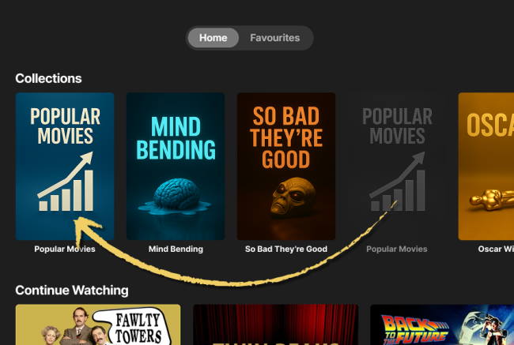Click the golden Oscar statuette image

pyautogui.click(x=491, y=199)
